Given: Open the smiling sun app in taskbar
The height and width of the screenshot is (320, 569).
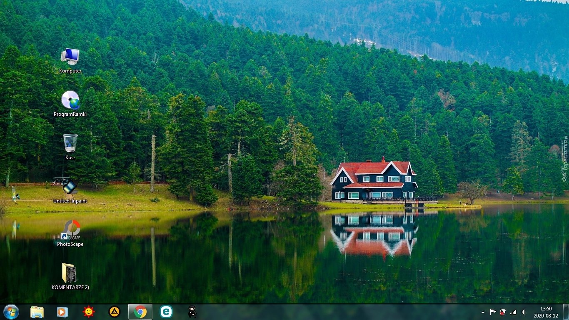Looking at the screenshot, I should (89, 312).
